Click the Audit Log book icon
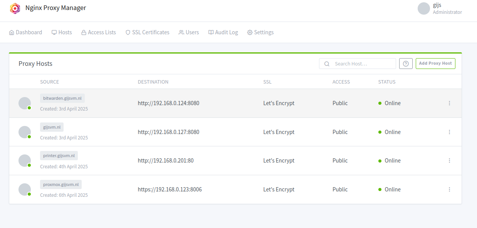 tap(211, 32)
